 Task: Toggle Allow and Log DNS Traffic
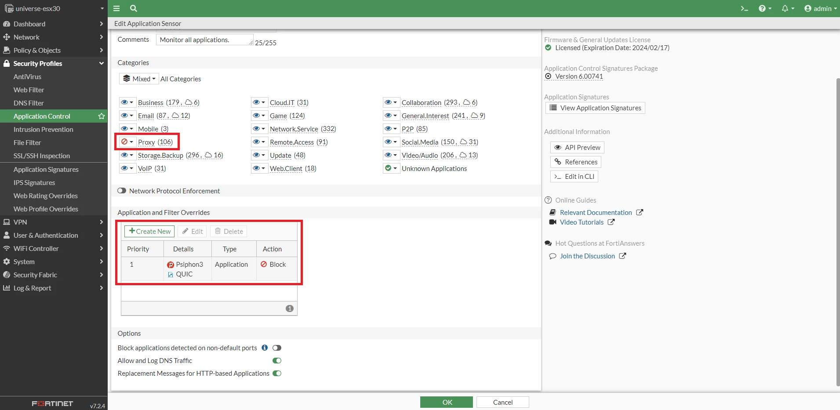[x=277, y=360]
